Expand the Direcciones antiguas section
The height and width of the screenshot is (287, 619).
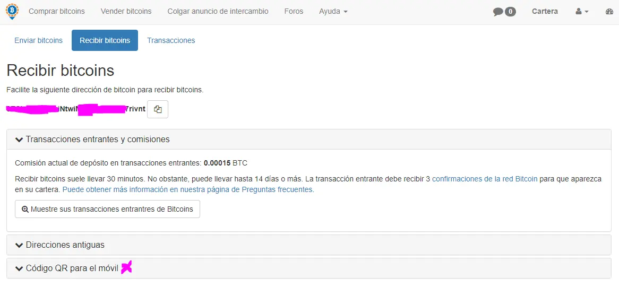pos(309,245)
